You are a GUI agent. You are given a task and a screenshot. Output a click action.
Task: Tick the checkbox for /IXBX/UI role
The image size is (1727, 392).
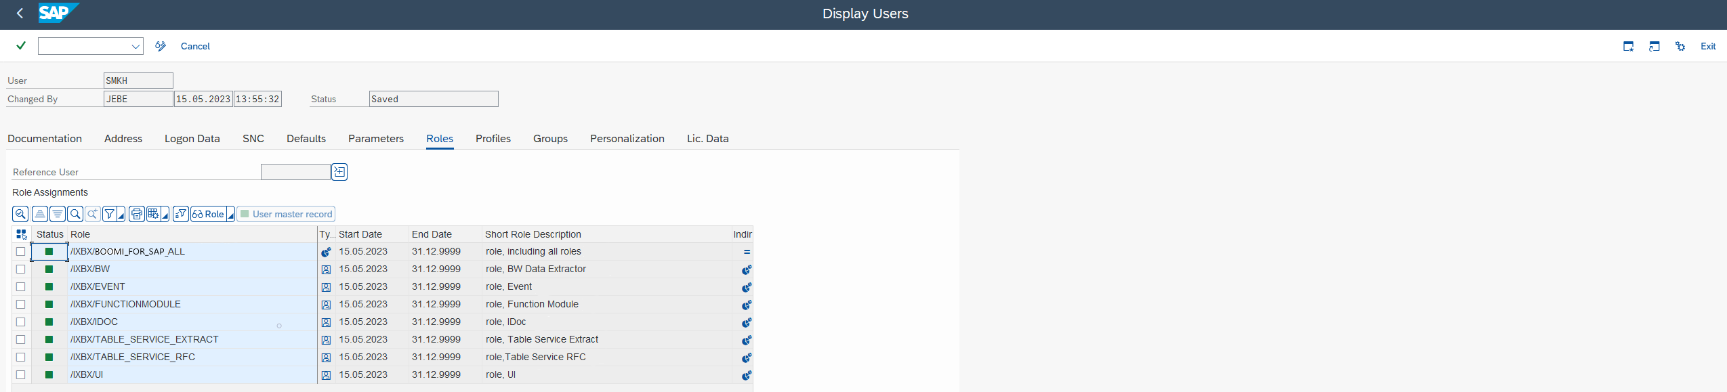coord(21,375)
